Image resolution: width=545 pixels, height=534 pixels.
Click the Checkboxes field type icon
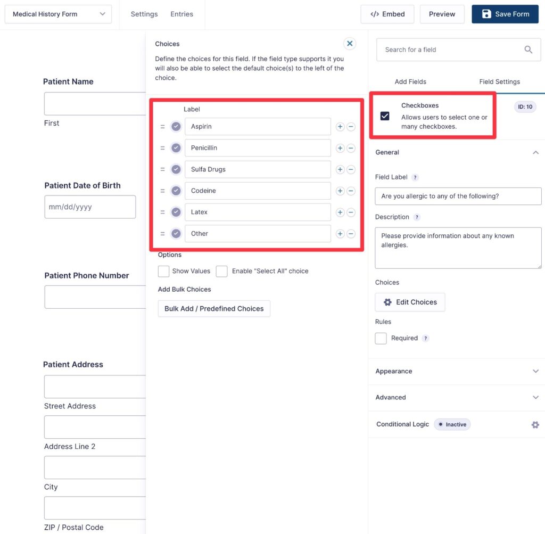(x=385, y=115)
